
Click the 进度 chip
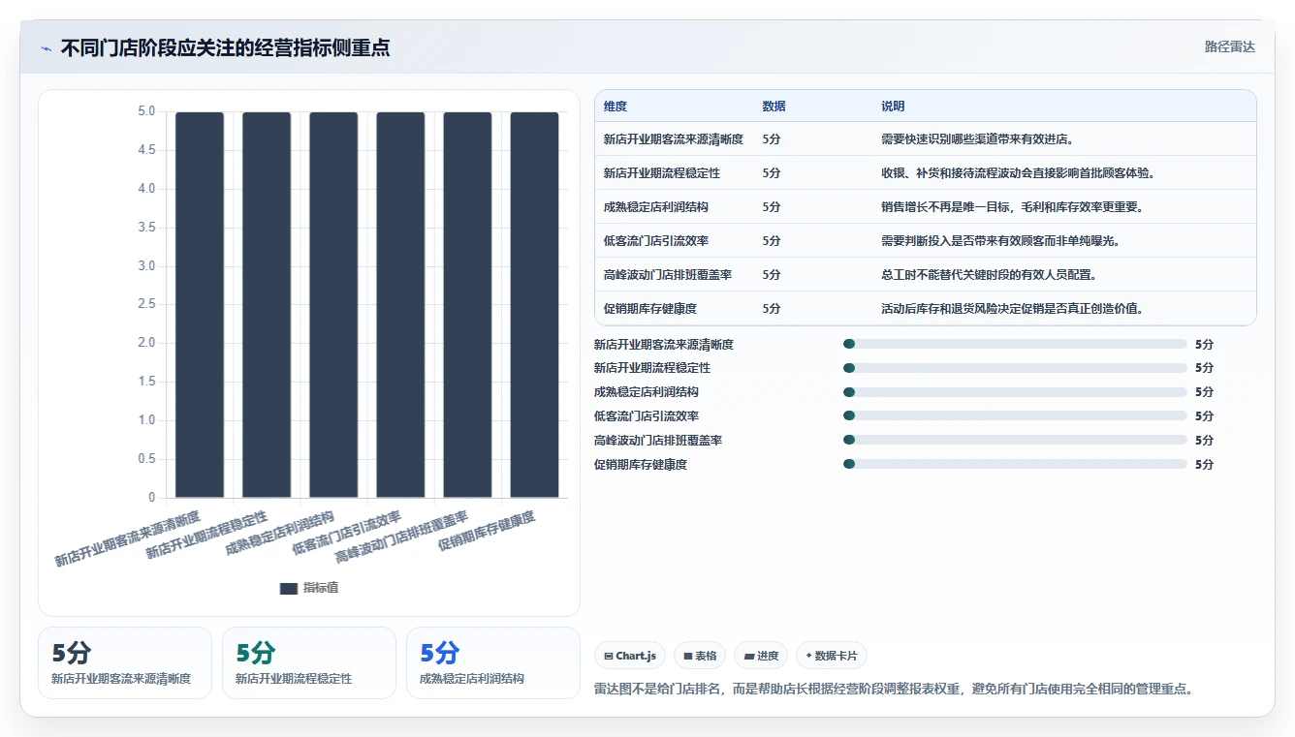[x=761, y=656]
